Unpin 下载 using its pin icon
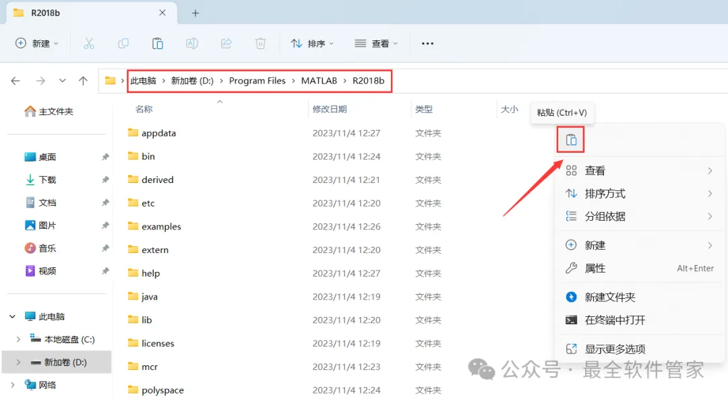This screenshot has width=728, height=399. click(105, 180)
